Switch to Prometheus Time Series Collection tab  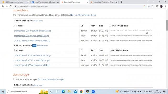(104, 2)
